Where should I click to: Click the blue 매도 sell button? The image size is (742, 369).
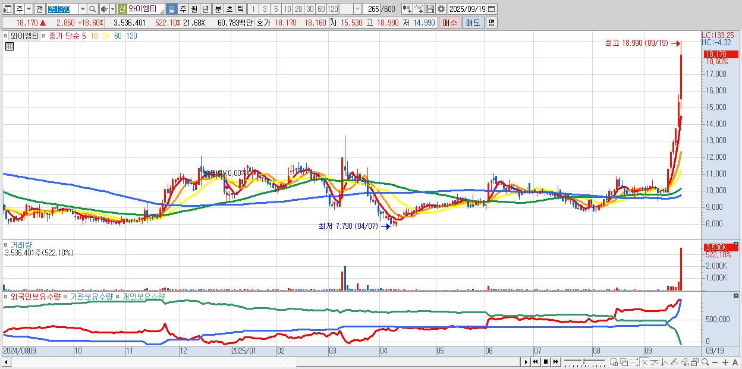tap(473, 23)
